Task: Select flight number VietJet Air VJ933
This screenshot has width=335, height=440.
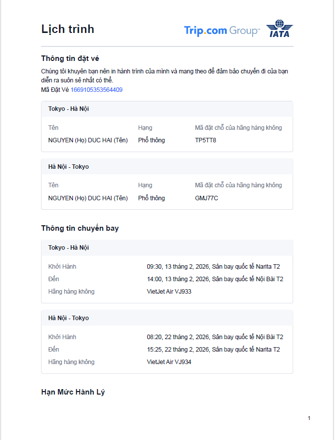Action: click(169, 291)
